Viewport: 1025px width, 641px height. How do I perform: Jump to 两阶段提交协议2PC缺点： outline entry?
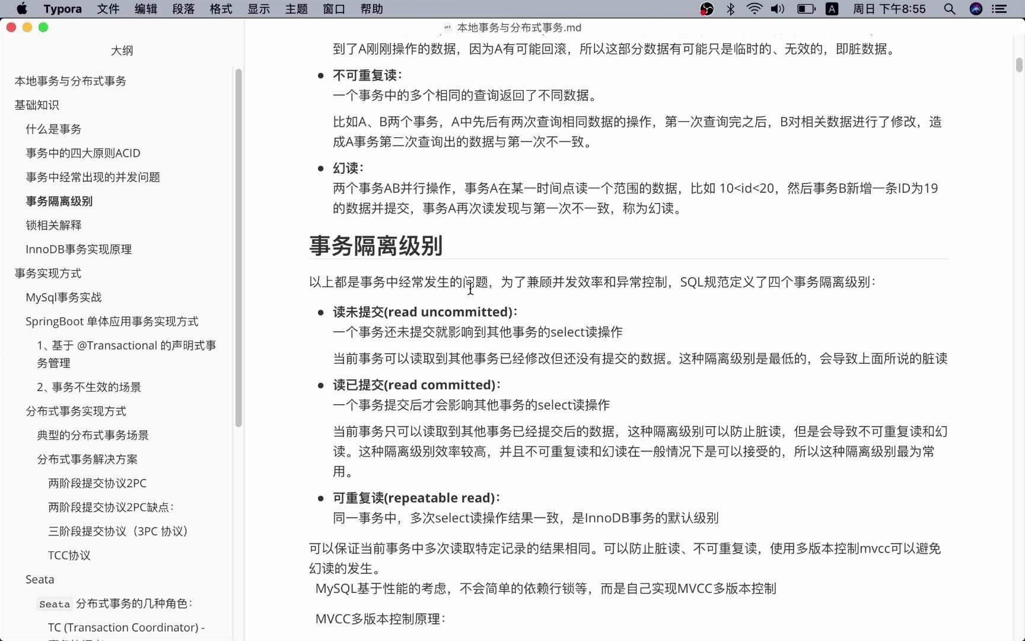111,507
